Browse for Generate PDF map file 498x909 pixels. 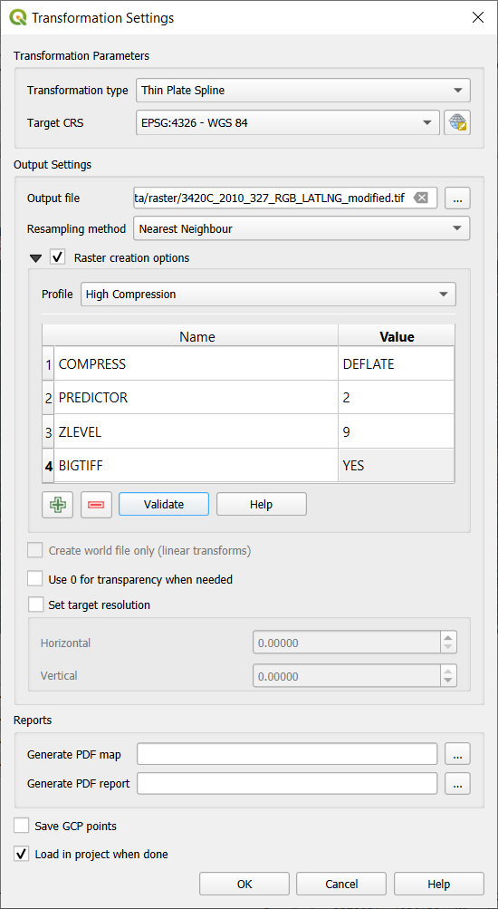pyautogui.click(x=457, y=754)
